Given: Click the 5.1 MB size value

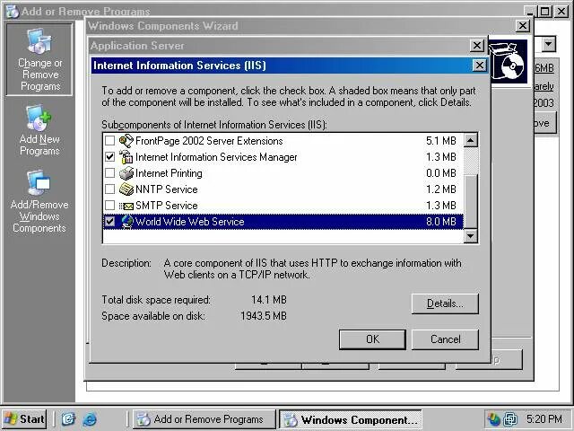Looking at the screenshot, I should pyautogui.click(x=441, y=141).
